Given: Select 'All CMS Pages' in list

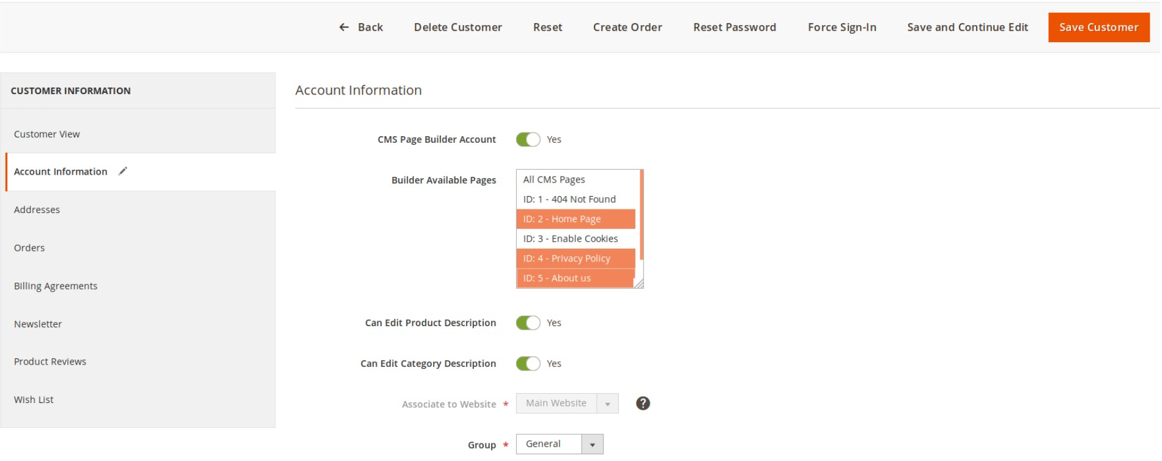Looking at the screenshot, I should click(554, 180).
